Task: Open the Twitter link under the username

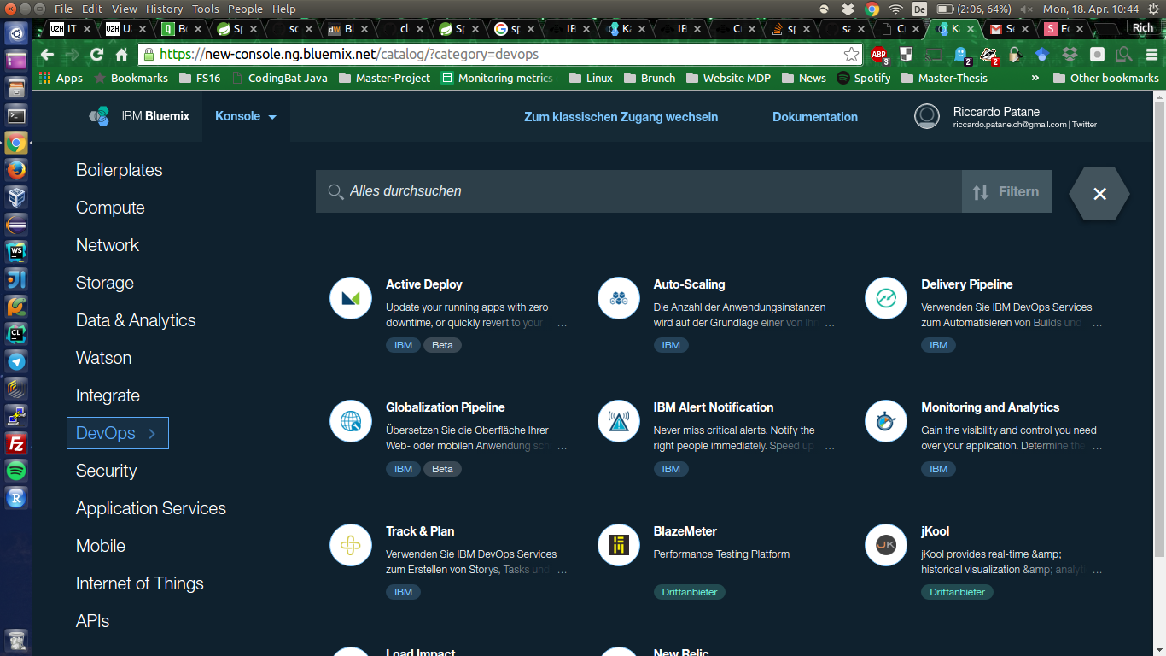Action: [1084, 125]
